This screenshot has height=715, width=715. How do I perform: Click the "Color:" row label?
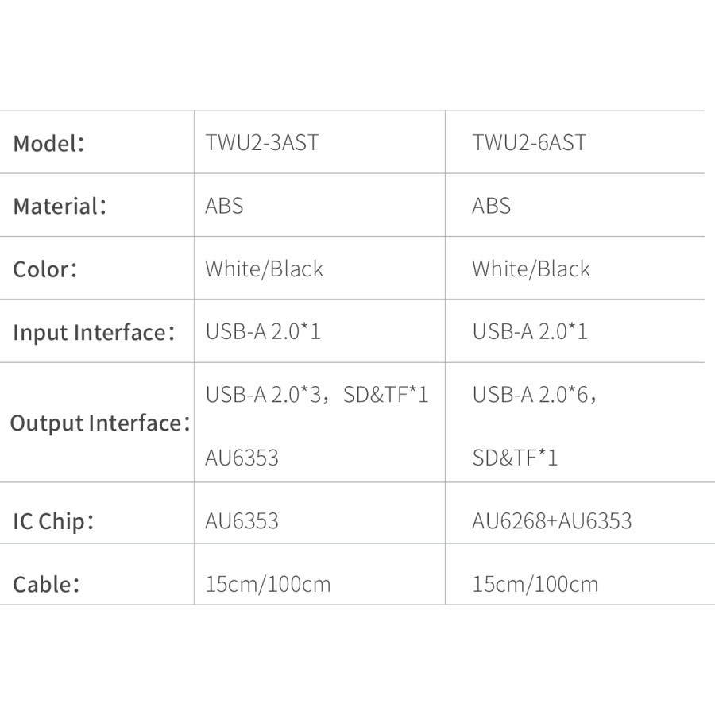tap(45, 269)
